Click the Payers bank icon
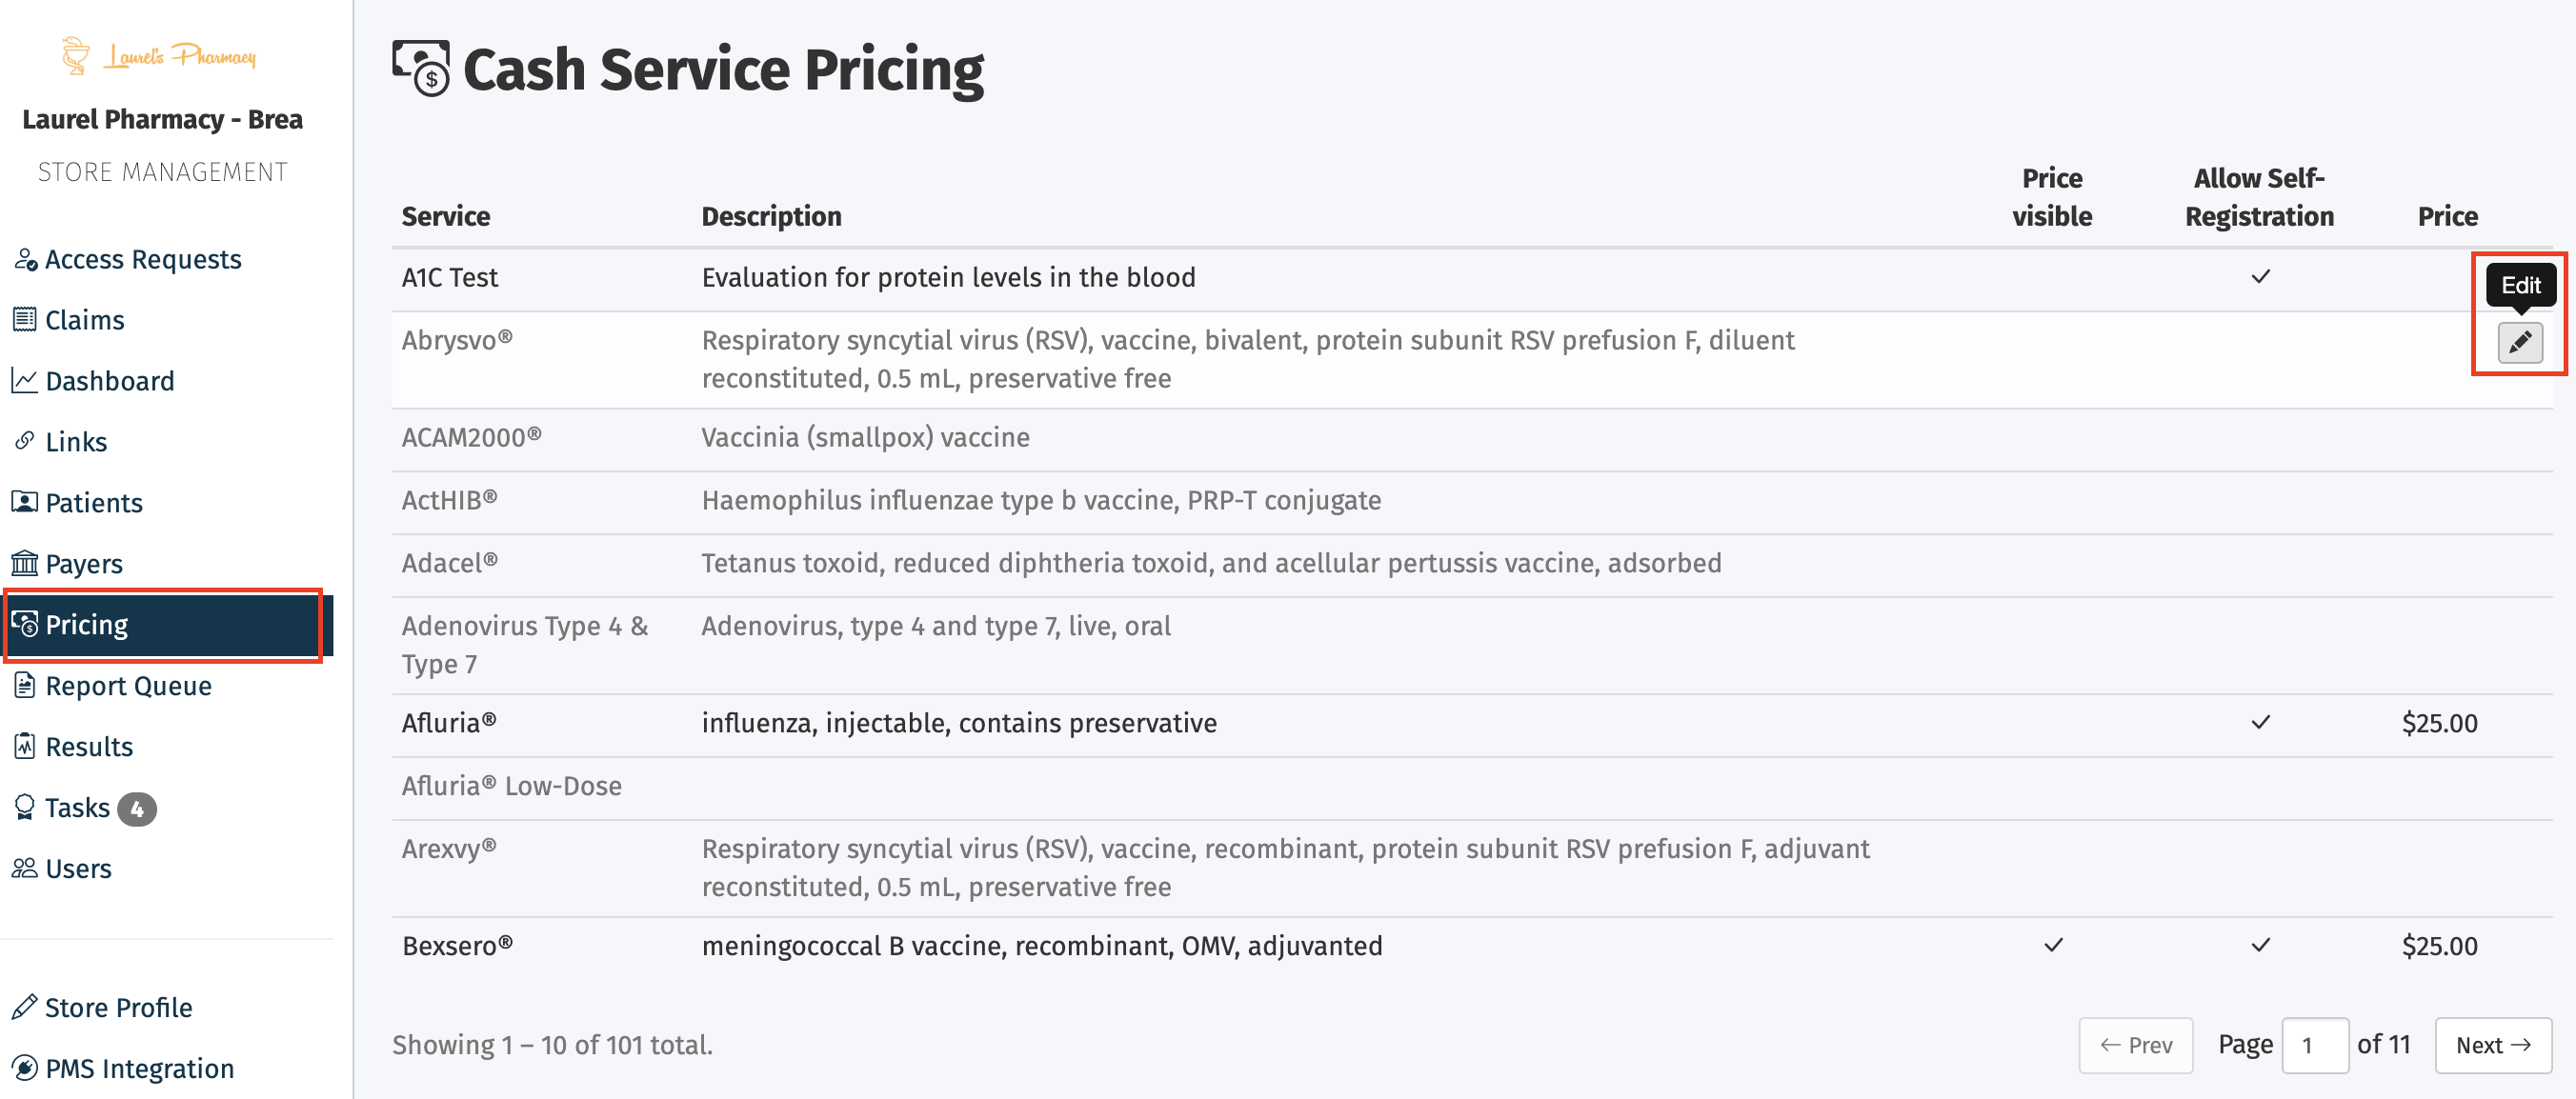 click(x=26, y=563)
